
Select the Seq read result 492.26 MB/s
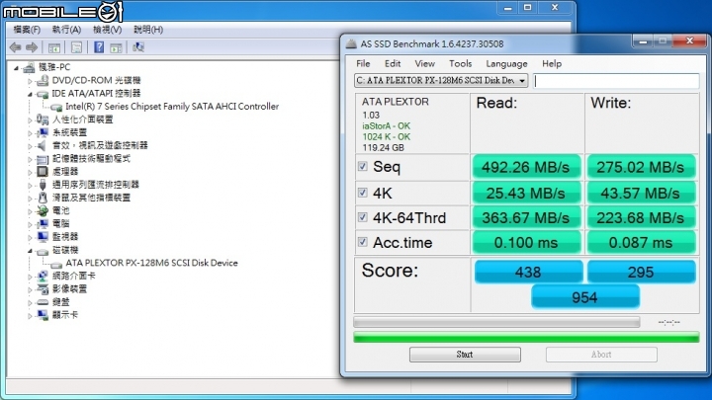(526, 167)
